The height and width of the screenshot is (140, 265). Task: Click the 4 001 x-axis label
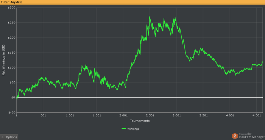(x=230, y=115)
